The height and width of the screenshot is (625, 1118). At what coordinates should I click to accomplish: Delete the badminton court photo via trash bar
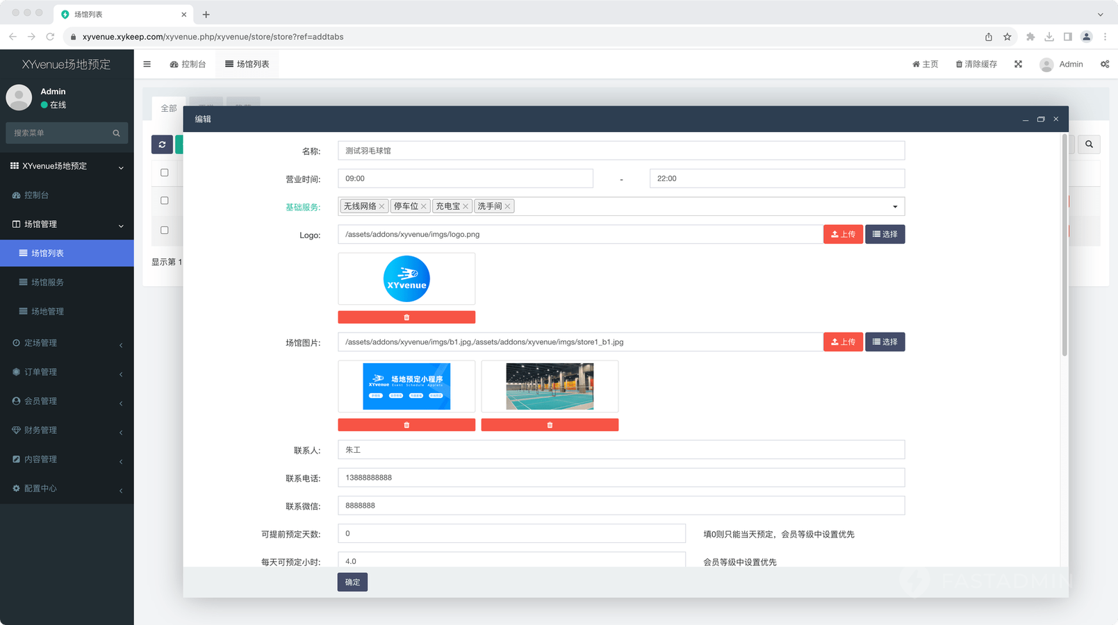click(550, 425)
